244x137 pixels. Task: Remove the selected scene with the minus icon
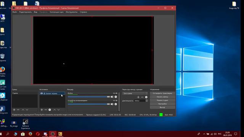pos(18,110)
